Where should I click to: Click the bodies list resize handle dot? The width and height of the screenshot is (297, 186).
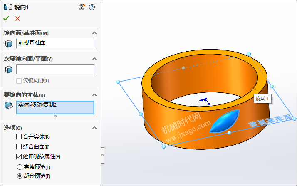(55, 116)
